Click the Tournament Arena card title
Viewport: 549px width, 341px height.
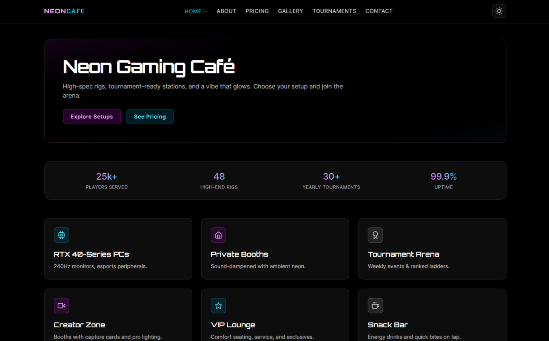point(403,254)
